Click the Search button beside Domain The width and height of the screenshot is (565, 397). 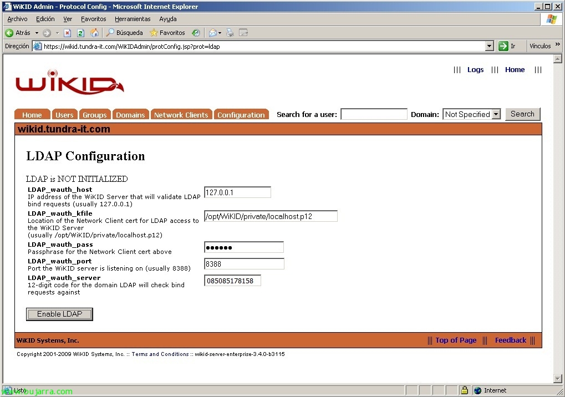(x=522, y=114)
